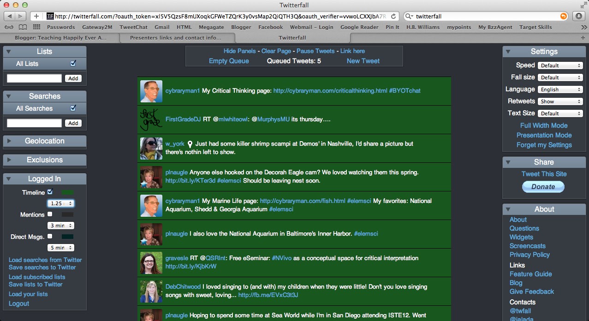The width and height of the screenshot is (589, 321).
Task: Open the Gmail bookmark in bookmarks bar
Action: tap(162, 27)
